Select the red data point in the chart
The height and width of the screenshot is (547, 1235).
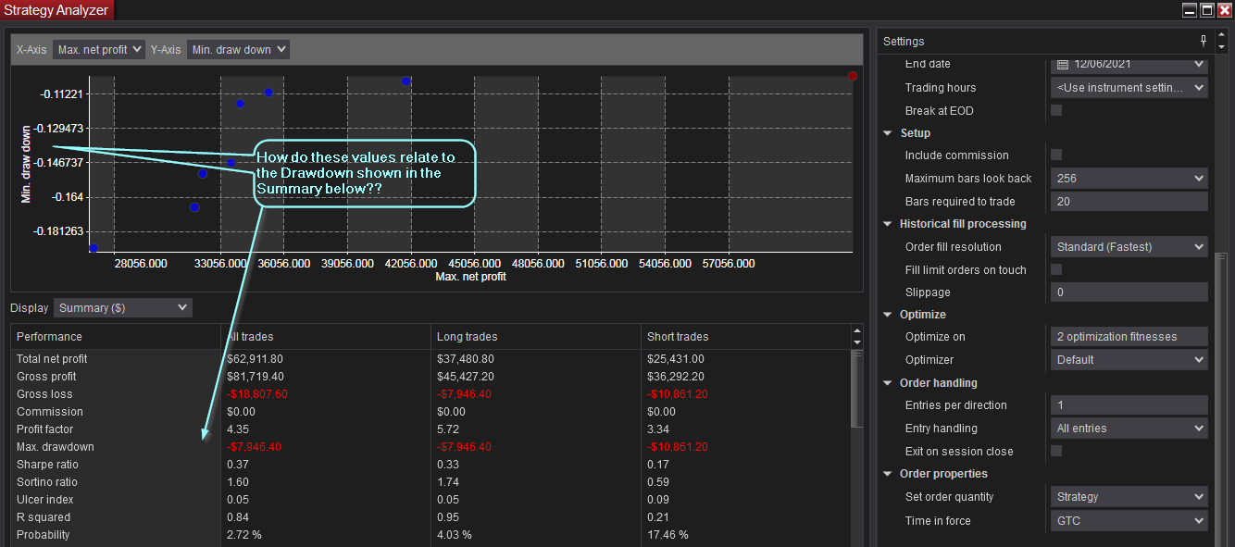(852, 77)
